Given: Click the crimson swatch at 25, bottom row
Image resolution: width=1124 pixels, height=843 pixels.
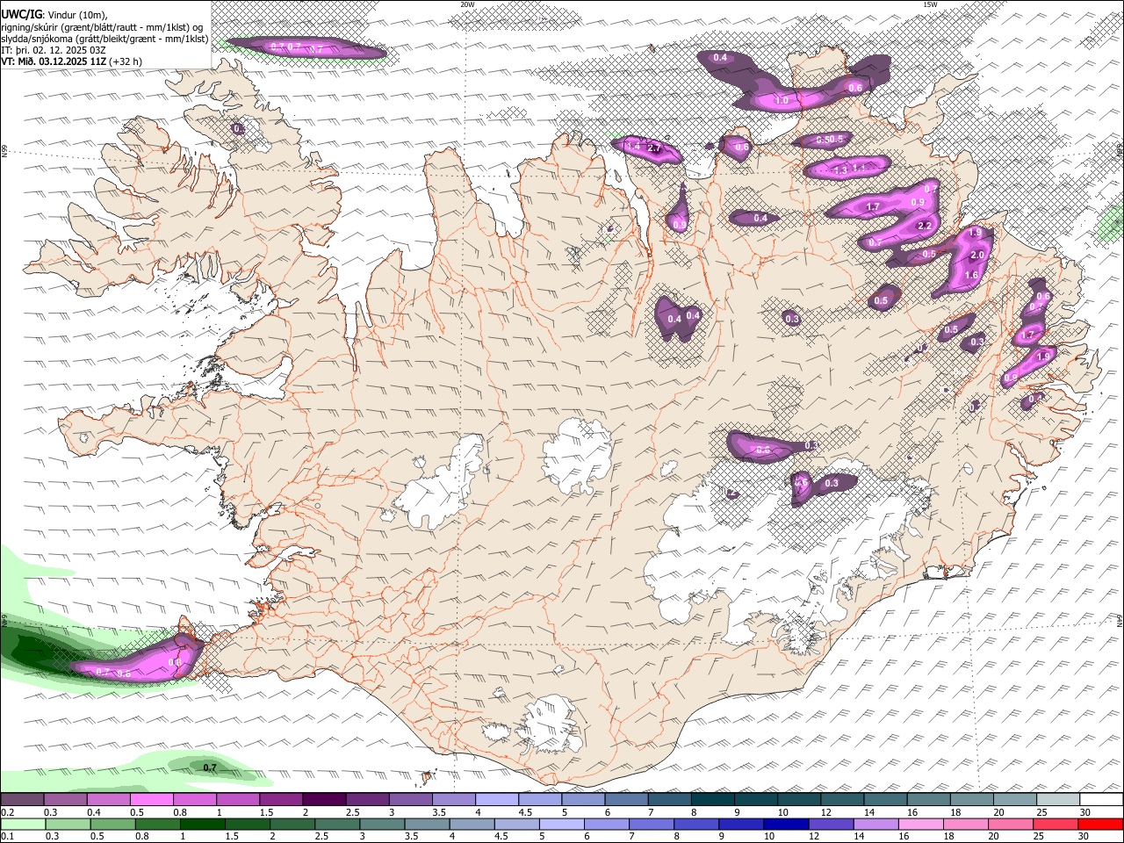Looking at the screenshot, I should 1056,824.
